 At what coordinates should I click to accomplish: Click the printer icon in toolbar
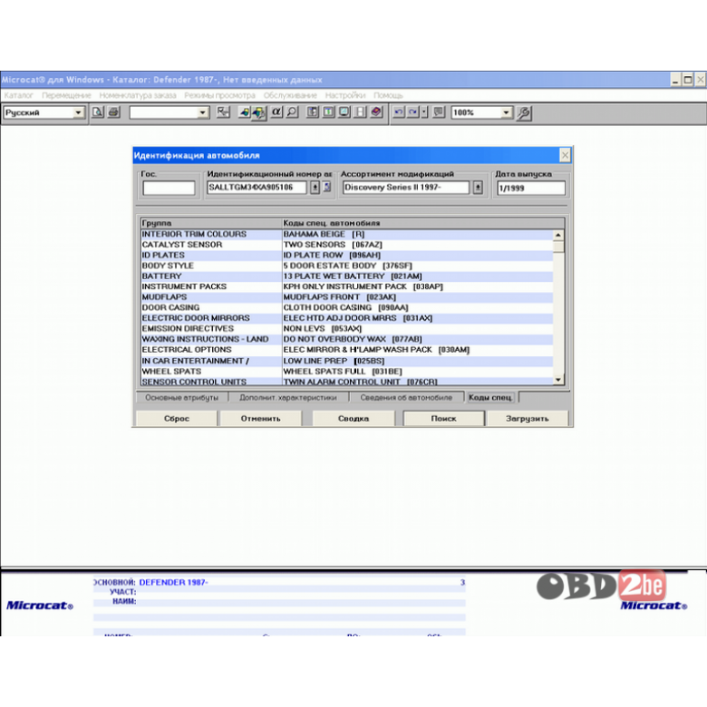click(x=113, y=111)
